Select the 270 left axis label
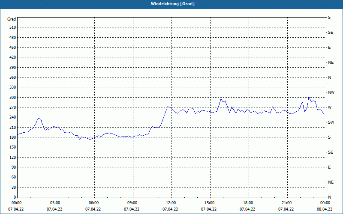Viewport: 343px width, 214px height. [13, 107]
